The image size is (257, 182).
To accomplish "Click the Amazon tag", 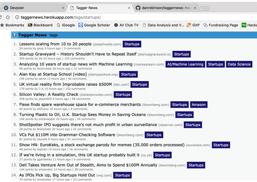I will 199,105.
